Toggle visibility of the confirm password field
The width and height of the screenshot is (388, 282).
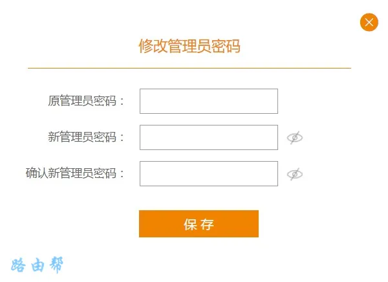pyautogui.click(x=295, y=174)
